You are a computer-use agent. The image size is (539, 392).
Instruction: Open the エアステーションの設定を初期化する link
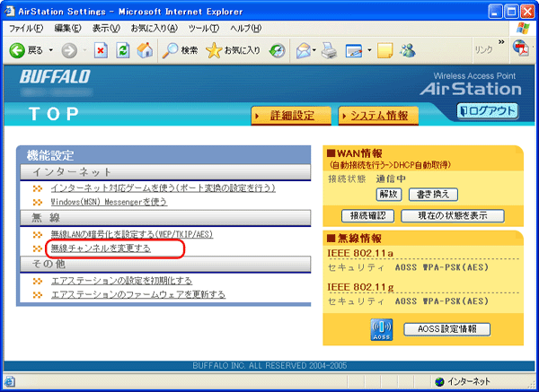[x=121, y=281]
